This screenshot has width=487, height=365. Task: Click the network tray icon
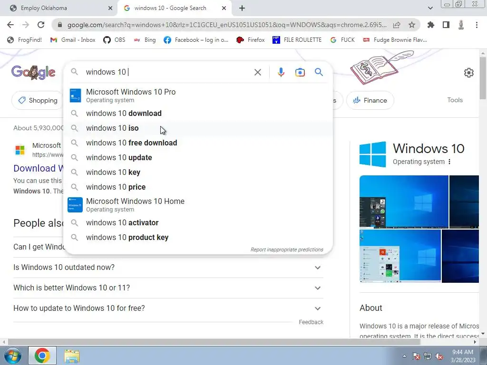coord(428,356)
